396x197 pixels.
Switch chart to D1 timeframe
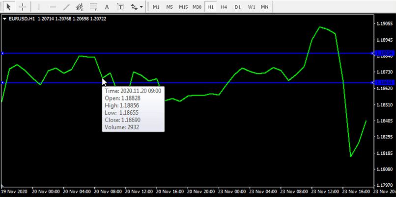pyautogui.click(x=237, y=7)
